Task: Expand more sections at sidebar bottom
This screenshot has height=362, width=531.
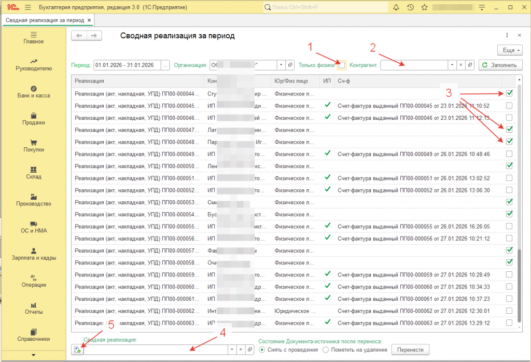Action: click(x=34, y=355)
